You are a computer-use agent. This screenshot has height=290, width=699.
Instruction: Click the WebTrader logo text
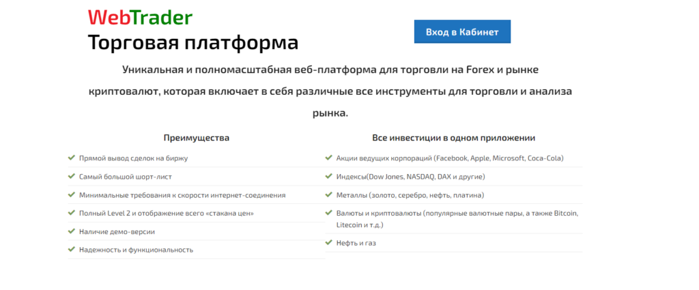coord(140,17)
